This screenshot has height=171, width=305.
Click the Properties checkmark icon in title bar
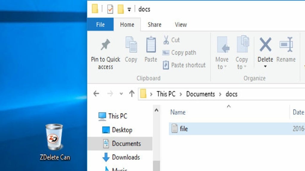click(x=110, y=9)
